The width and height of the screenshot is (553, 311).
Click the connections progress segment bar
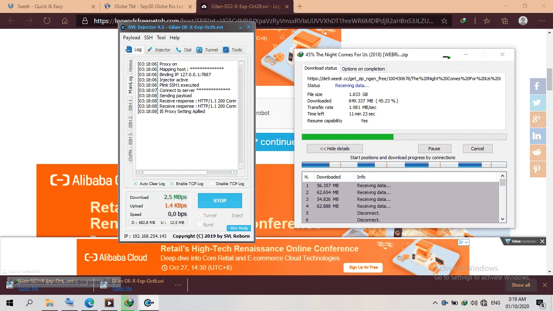tap(404, 164)
